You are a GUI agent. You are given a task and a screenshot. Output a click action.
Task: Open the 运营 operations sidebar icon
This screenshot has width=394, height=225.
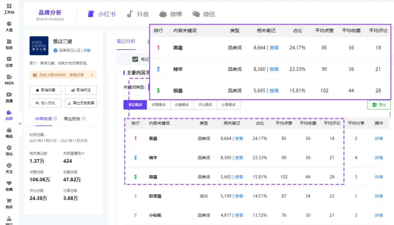pos(9,62)
